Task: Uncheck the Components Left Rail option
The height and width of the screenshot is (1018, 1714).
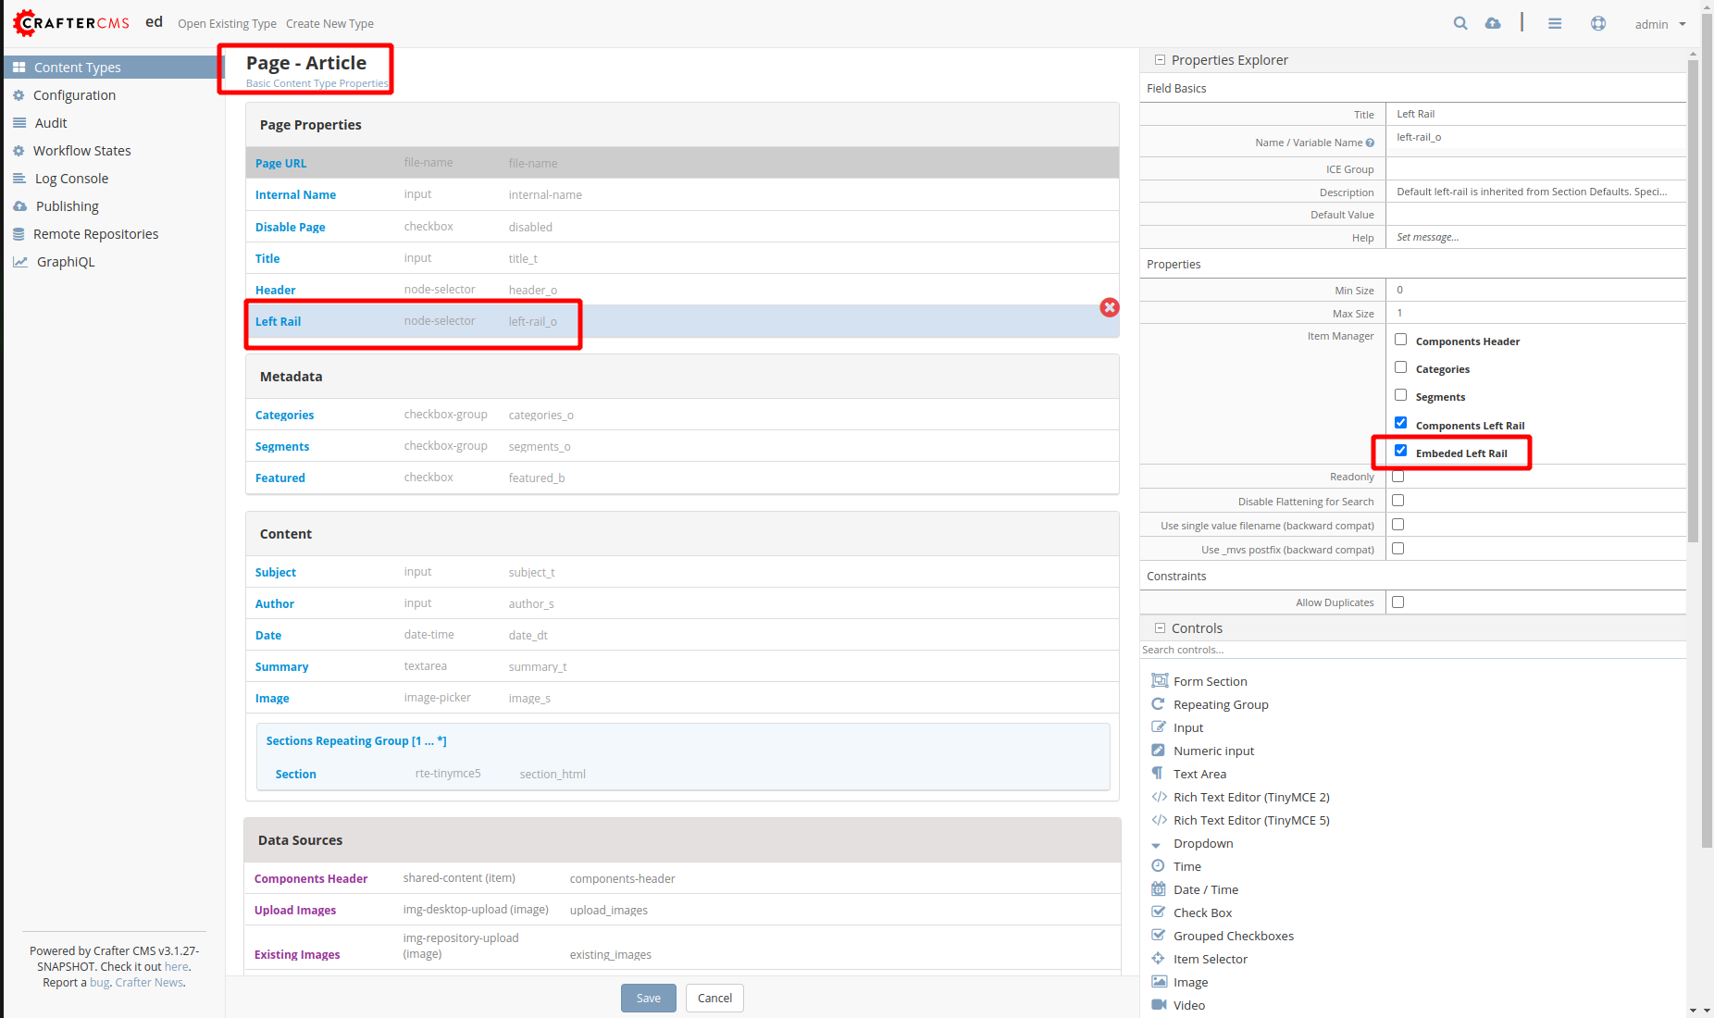Action: pyautogui.click(x=1400, y=422)
